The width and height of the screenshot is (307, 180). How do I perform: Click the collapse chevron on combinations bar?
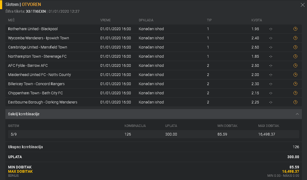pos(297,114)
